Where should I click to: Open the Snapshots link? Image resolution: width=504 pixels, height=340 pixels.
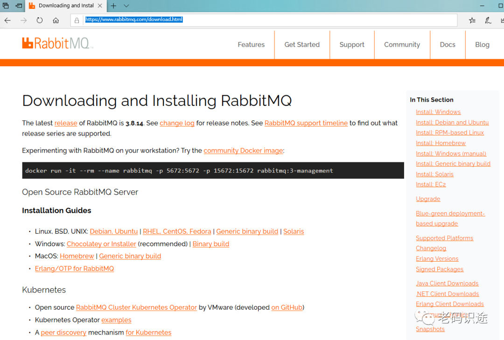(x=430, y=329)
